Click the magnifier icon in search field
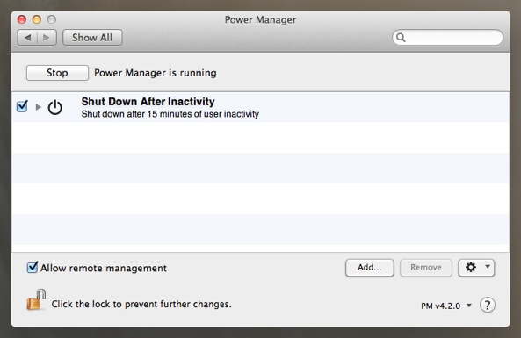The image size is (521, 338). pos(401,38)
